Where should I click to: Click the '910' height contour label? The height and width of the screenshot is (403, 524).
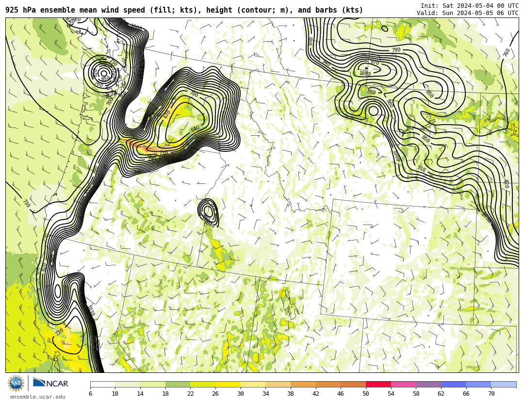click(422, 169)
